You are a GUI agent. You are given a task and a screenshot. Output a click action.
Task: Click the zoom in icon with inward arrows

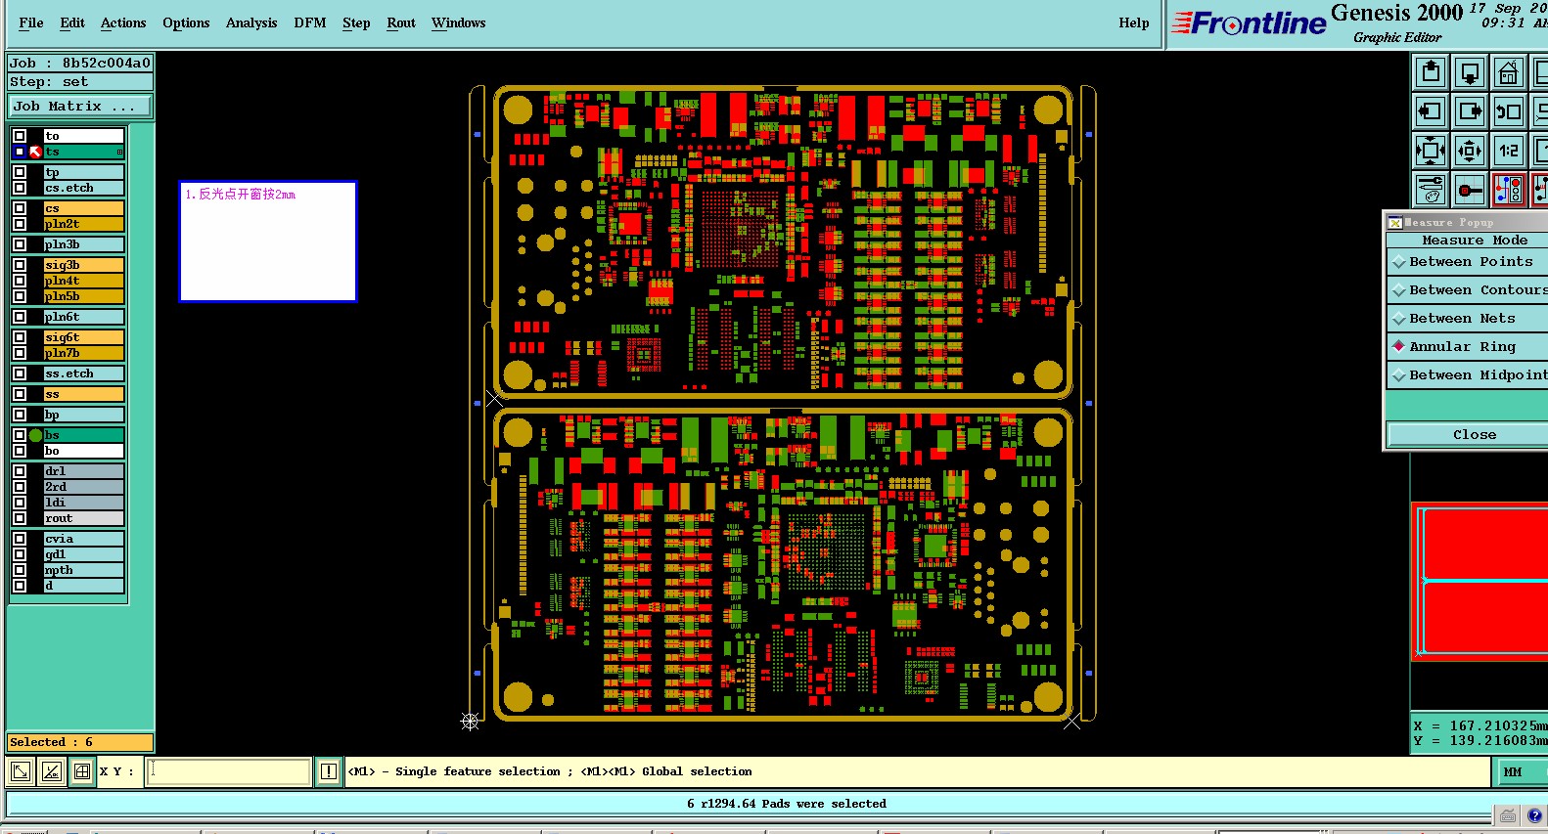tap(1431, 151)
